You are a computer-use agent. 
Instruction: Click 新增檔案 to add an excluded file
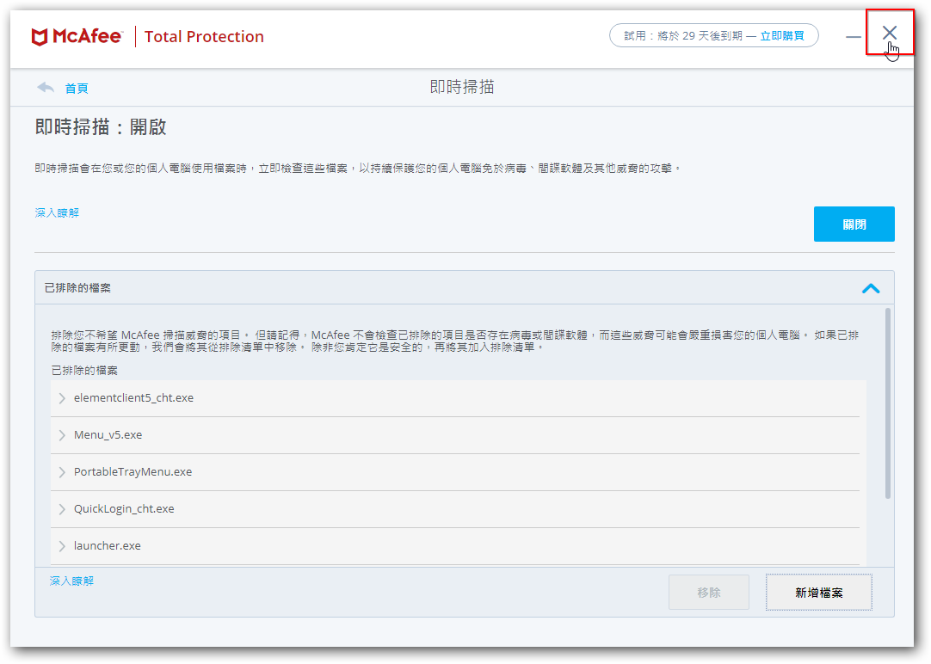tap(818, 593)
